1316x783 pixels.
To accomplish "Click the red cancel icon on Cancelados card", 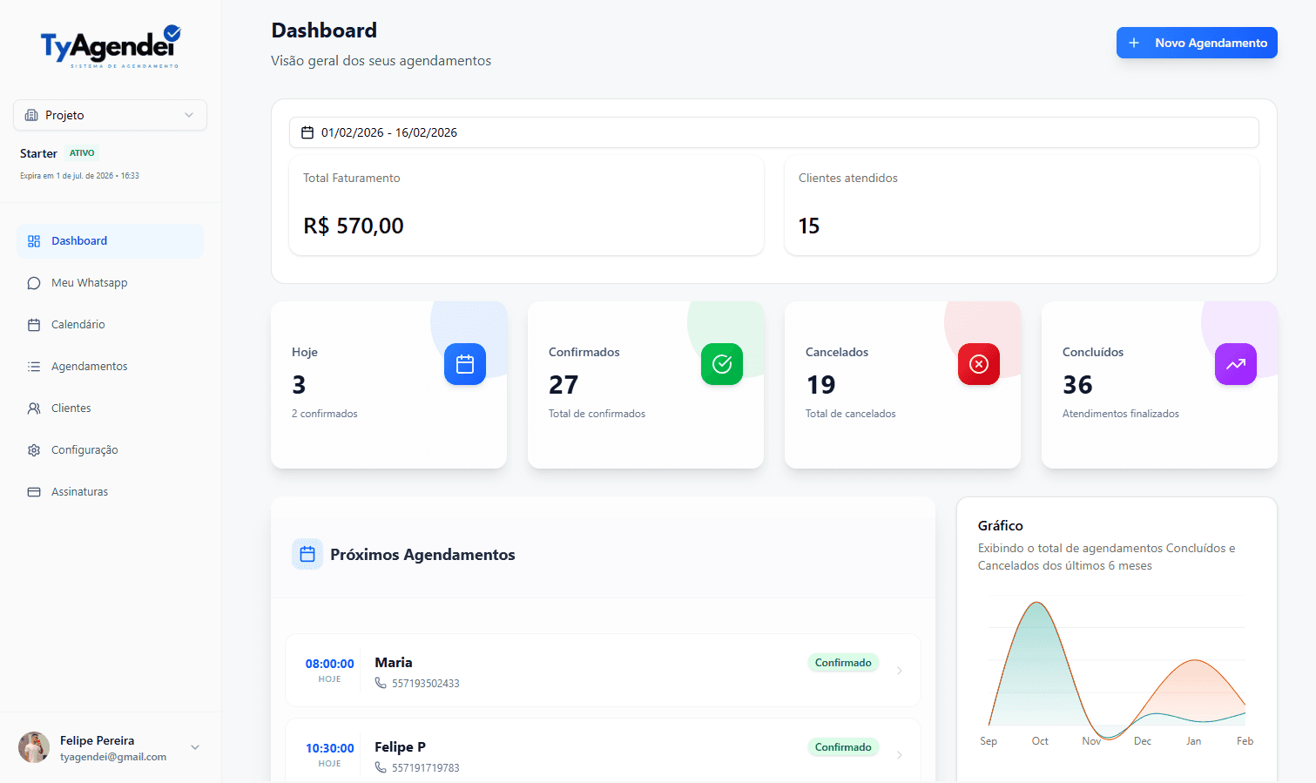I will tap(978, 364).
